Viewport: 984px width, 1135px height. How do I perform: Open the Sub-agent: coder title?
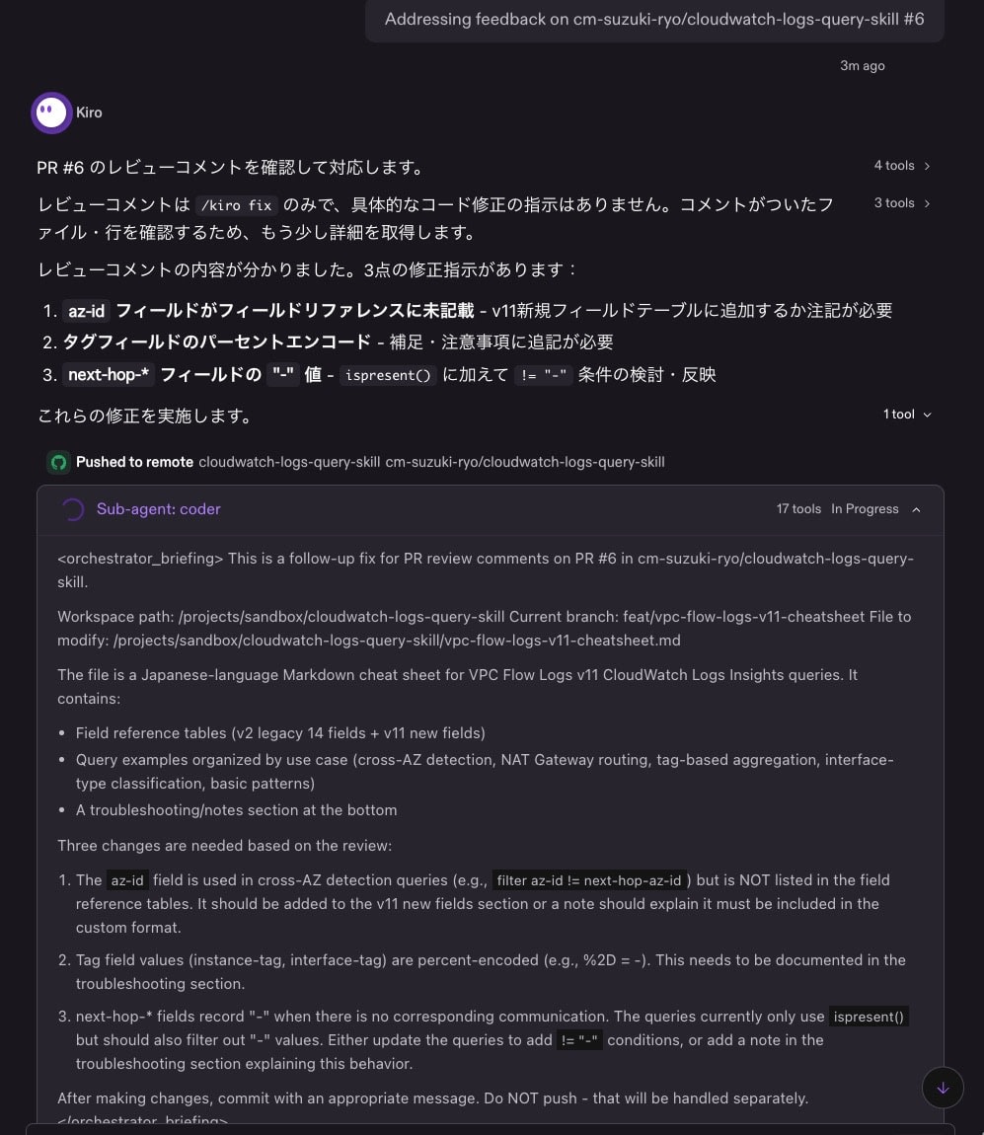coord(159,509)
